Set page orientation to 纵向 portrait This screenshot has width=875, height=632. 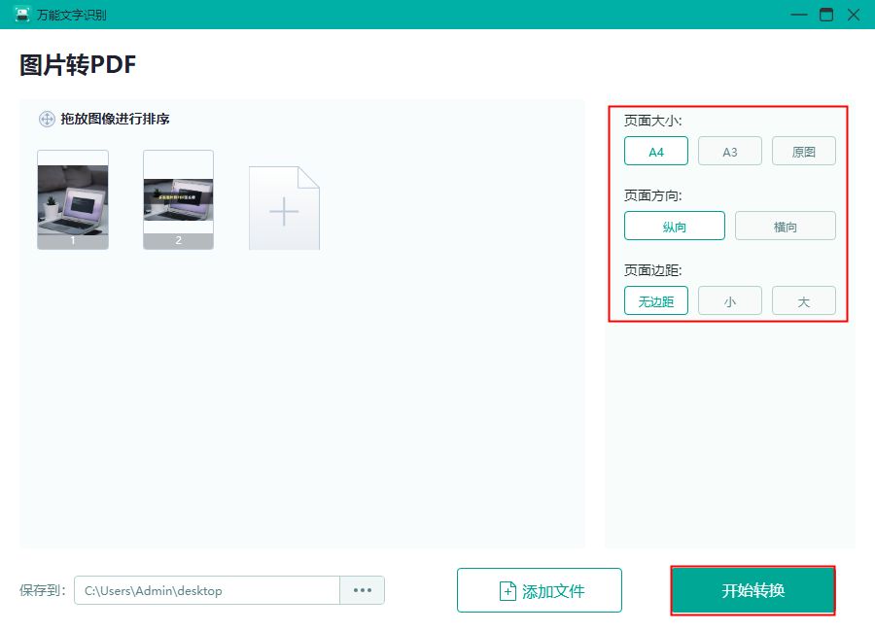click(674, 227)
